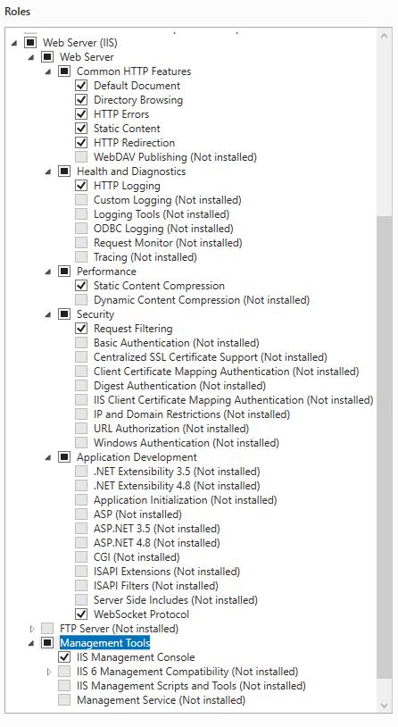This screenshot has width=398, height=727.
Task: Collapse the Health and Diagnostics group
Action: (48, 172)
